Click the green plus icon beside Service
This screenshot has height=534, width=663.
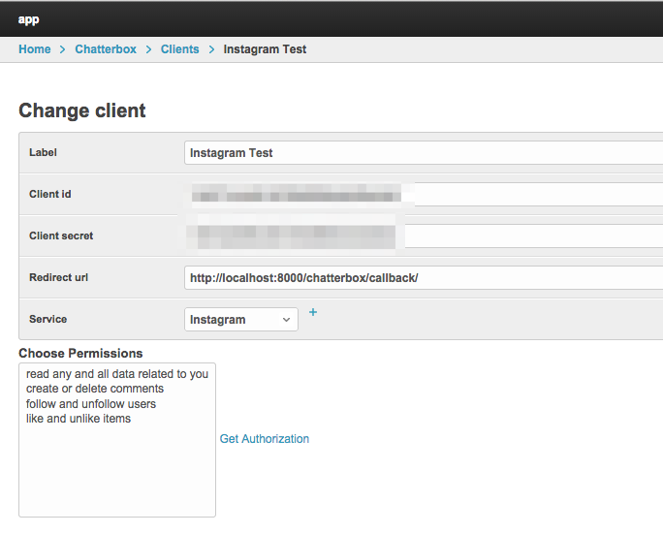point(312,312)
